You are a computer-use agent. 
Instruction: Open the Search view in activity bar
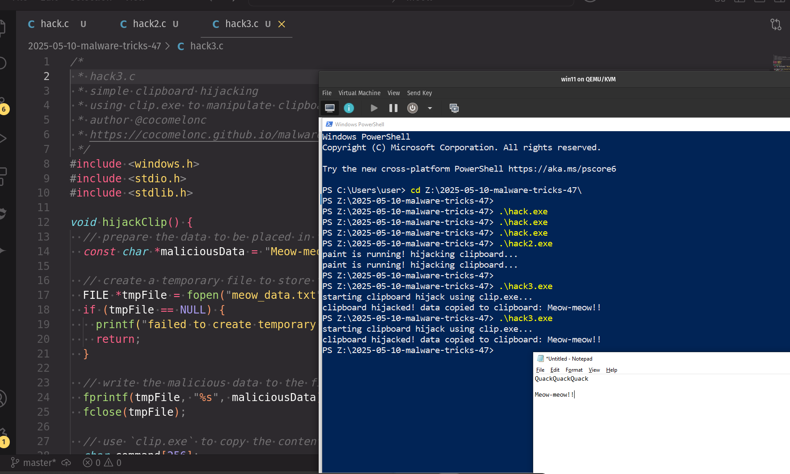click(3, 63)
